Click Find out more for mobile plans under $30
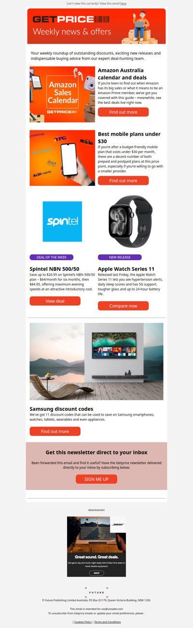Image resolution: width=193 pixels, height=628 pixels. point(123,181)
